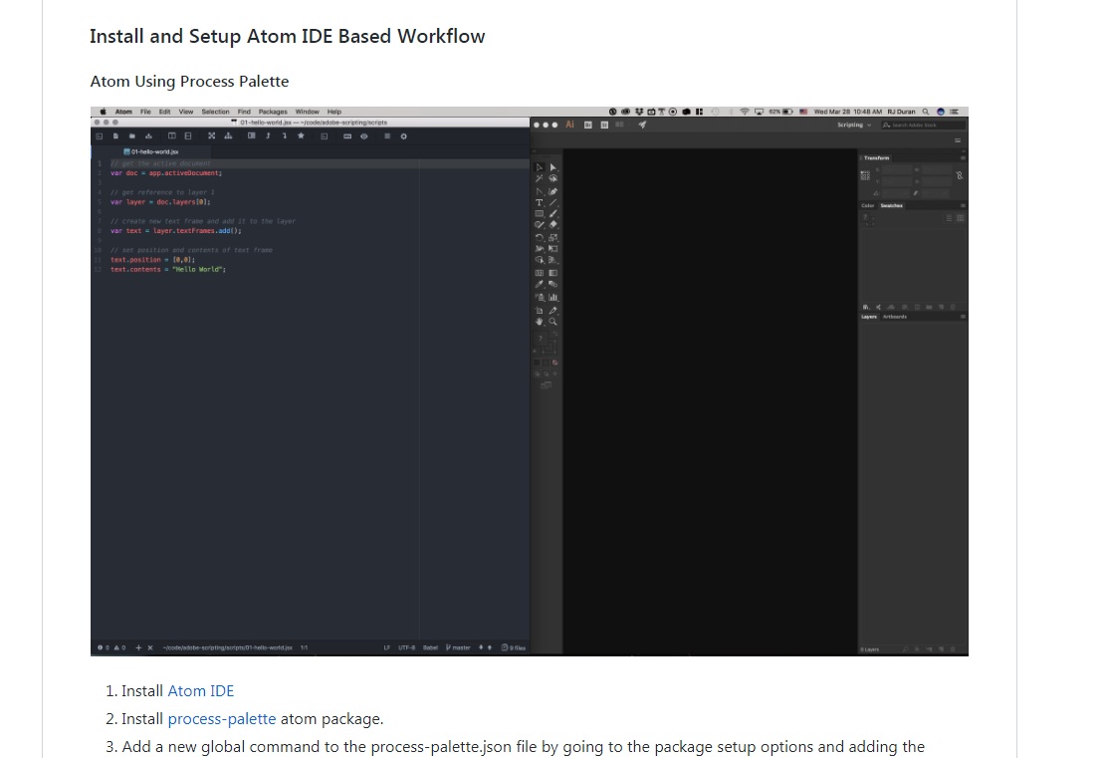Choose the Type tool in Illustrator
Image resolution: width=1106 pixels, height=758 pixels.
540,202
